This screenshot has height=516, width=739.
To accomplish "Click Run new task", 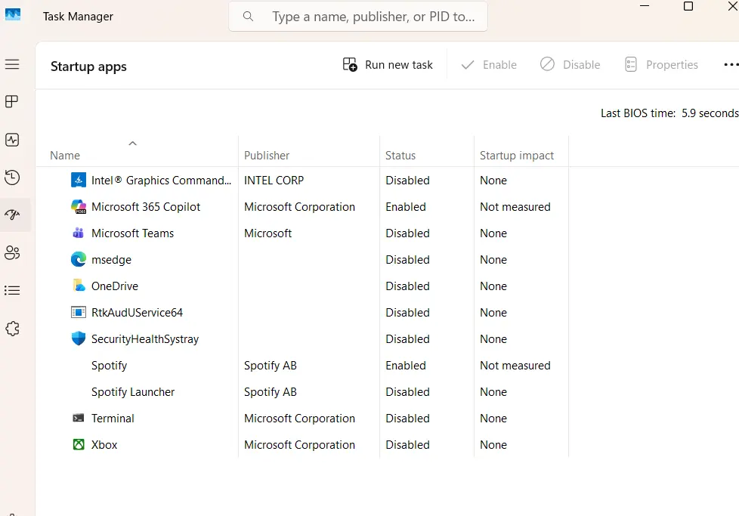I will click(x=388, y=64).
